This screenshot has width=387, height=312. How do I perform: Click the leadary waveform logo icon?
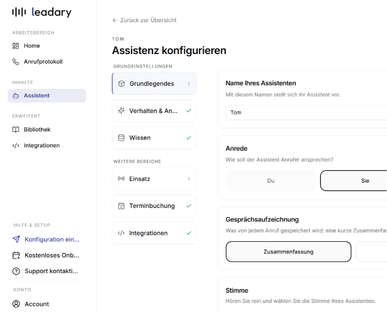point(19,12)
